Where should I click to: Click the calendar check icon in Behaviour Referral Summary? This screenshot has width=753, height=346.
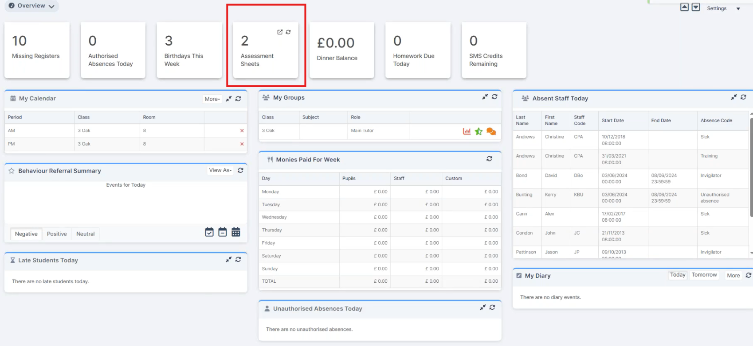click(x=209, y=232)
